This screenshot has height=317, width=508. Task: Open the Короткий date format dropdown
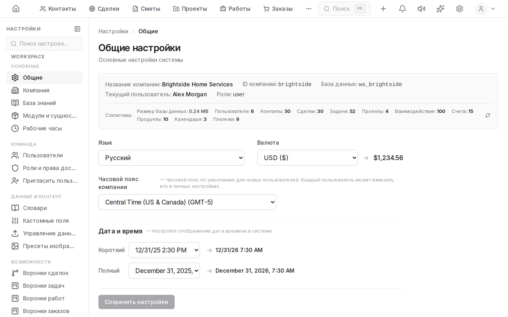(x=164, y=250)
